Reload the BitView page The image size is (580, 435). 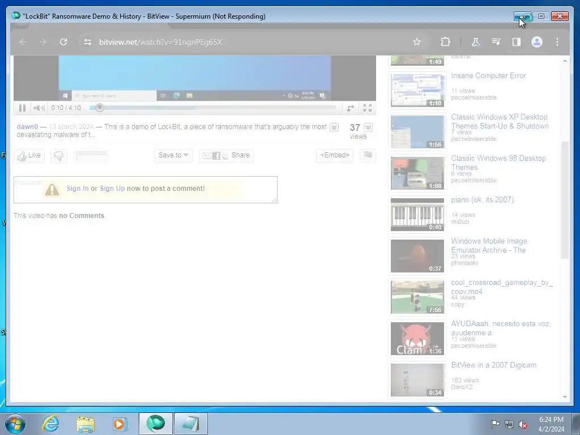pos(63,42)
